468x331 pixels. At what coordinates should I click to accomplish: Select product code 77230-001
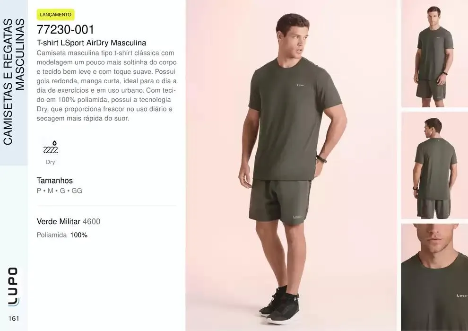click(65, 29)
